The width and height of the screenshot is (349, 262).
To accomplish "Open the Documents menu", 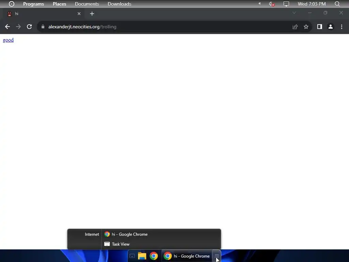I will (87, 4).
